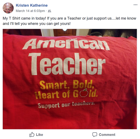
Task: Click the word American on shirt photo
Action: pyautogui.click(x=66, y=44)
